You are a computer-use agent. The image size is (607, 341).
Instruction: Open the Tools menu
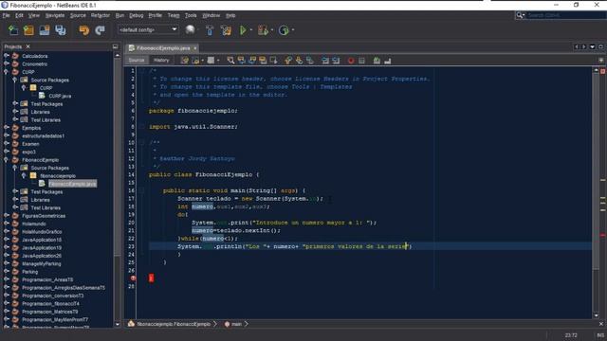(191, 15)
